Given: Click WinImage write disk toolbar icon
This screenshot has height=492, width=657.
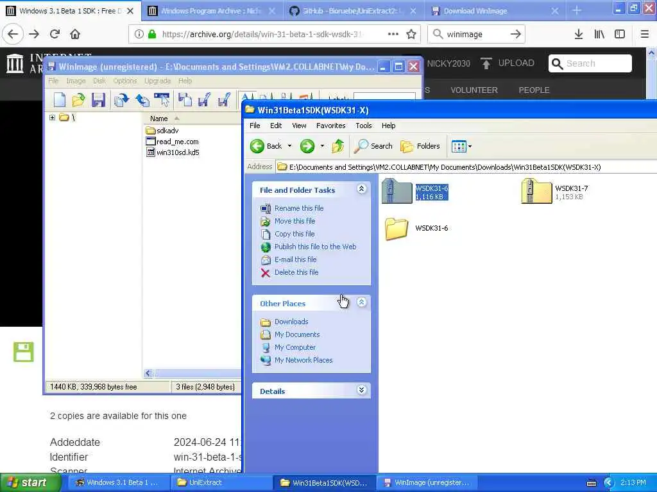Looking at the screenshot, I should 142,100.
